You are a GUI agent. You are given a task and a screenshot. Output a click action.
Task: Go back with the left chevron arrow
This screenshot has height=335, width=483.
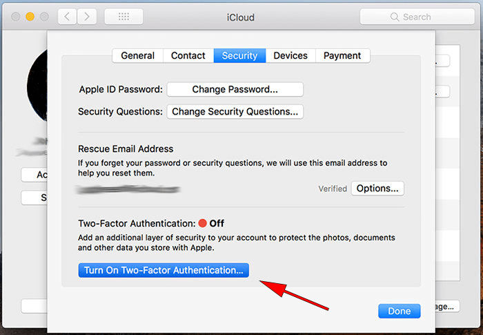click(x=68, y=17)
